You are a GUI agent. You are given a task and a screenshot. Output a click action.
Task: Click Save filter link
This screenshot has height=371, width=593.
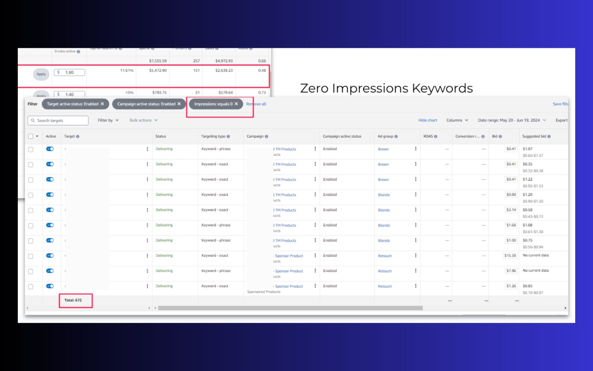(560, 104)
